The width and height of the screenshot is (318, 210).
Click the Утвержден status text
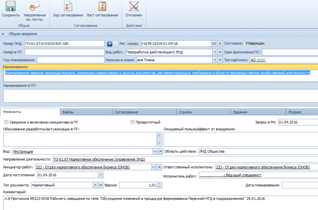tap(255, 44)
